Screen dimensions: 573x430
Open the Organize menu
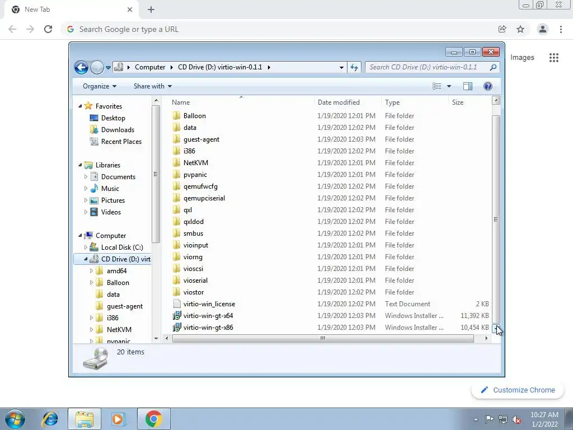click(x=100, y=86)
